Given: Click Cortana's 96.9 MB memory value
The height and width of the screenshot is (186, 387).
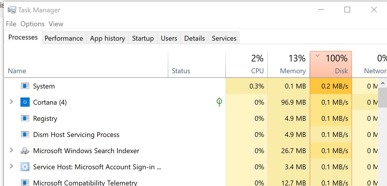Looking at the screenshot, I should tap(293, 102).
